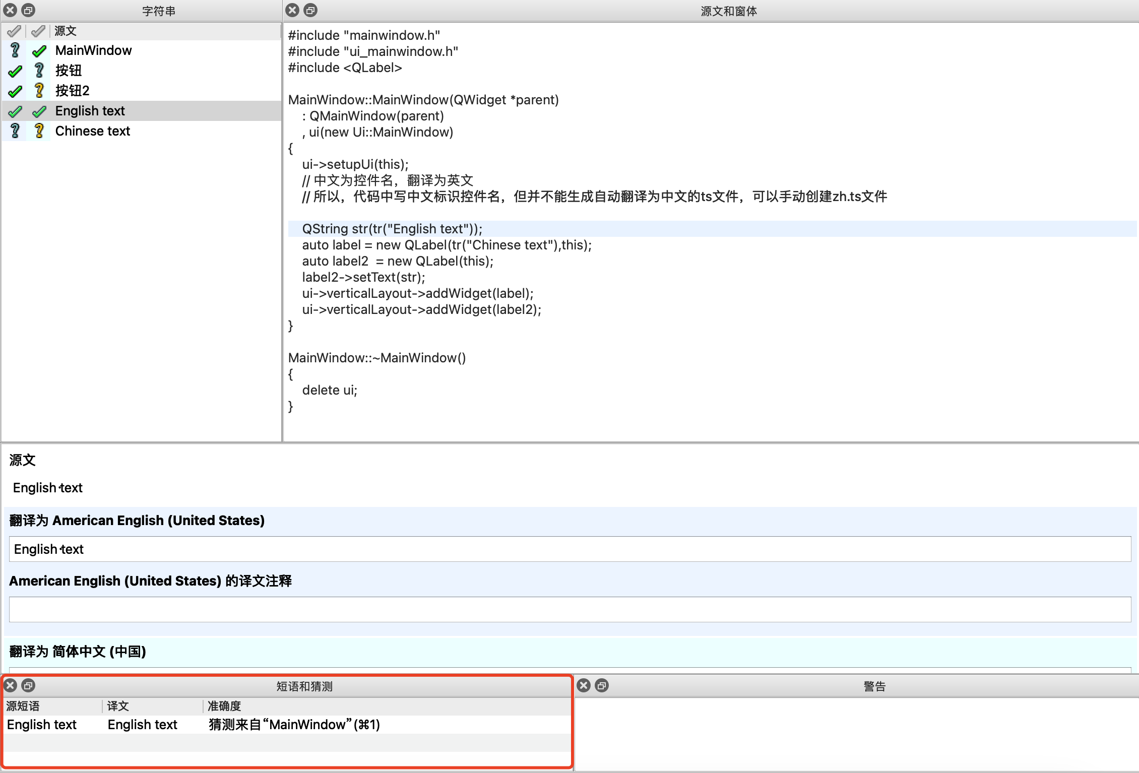Viewport: 1139px width, 773px height.
Task: Float the 警告 warnings panel
Action: pyautogui.click(x=602, y=685)
